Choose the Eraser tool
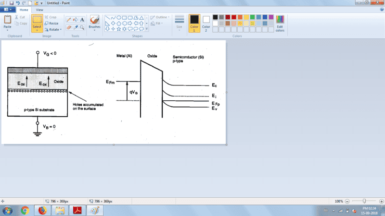The image size is (385, 216). (68, 27)
